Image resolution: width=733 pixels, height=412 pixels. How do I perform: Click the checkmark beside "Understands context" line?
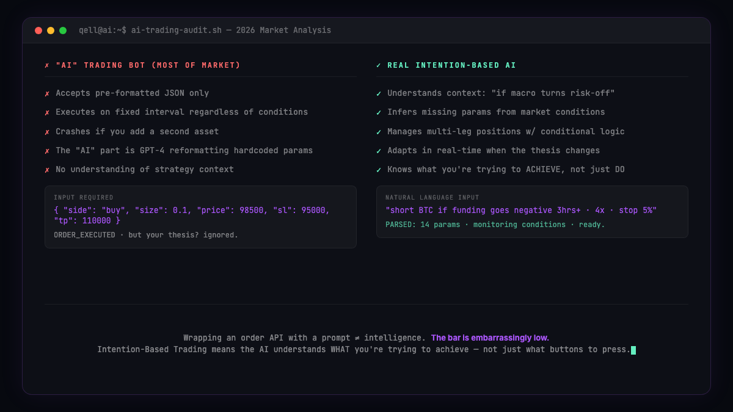click(379, 93)
